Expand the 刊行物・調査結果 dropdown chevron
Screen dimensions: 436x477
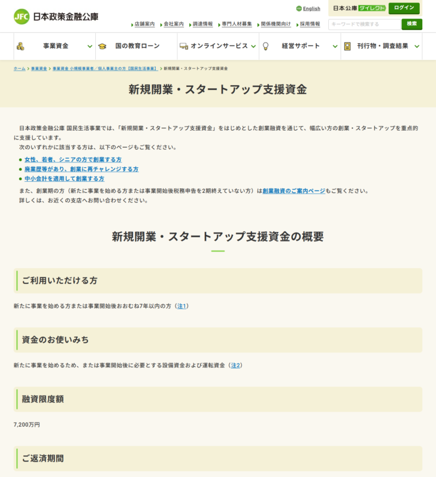(x=417, y=47)
